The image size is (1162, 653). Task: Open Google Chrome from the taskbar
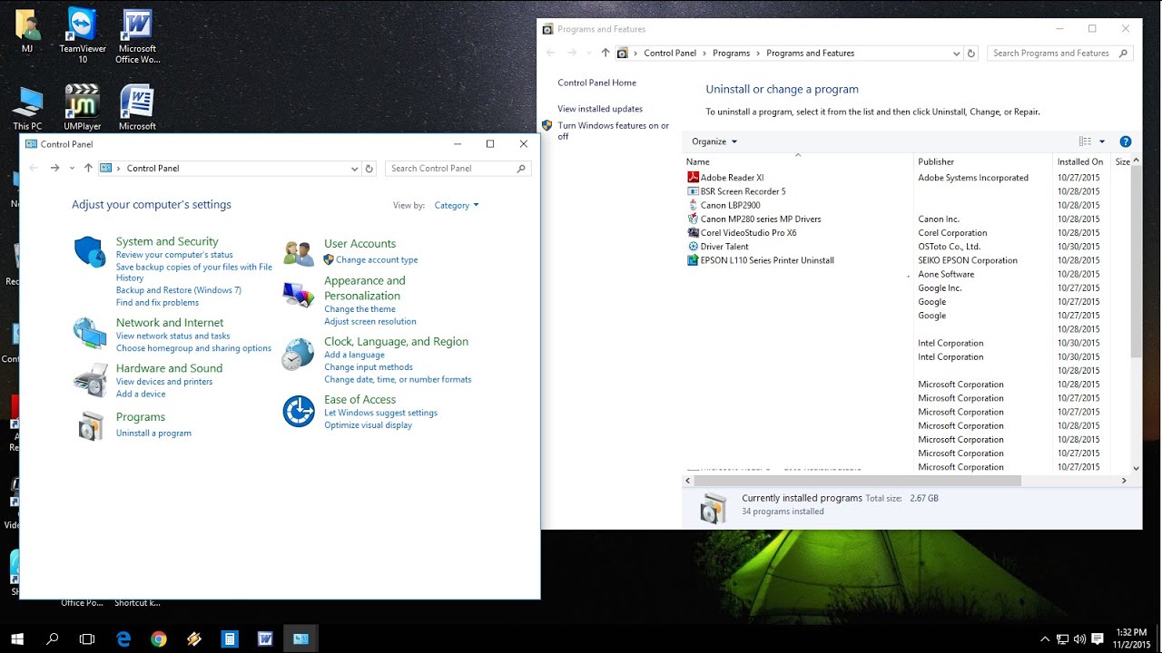159,638
